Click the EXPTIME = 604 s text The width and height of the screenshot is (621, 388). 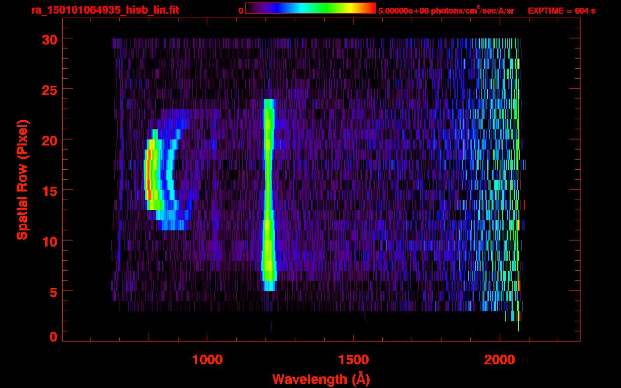click(561, 11)
